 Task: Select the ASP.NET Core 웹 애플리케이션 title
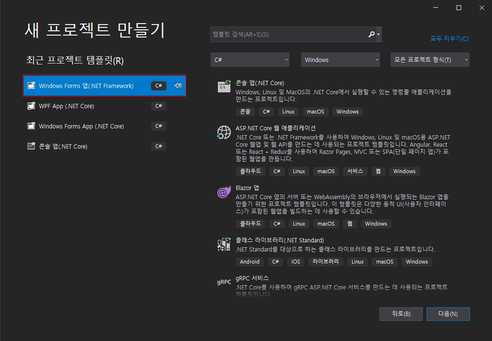tap(276, 128)
